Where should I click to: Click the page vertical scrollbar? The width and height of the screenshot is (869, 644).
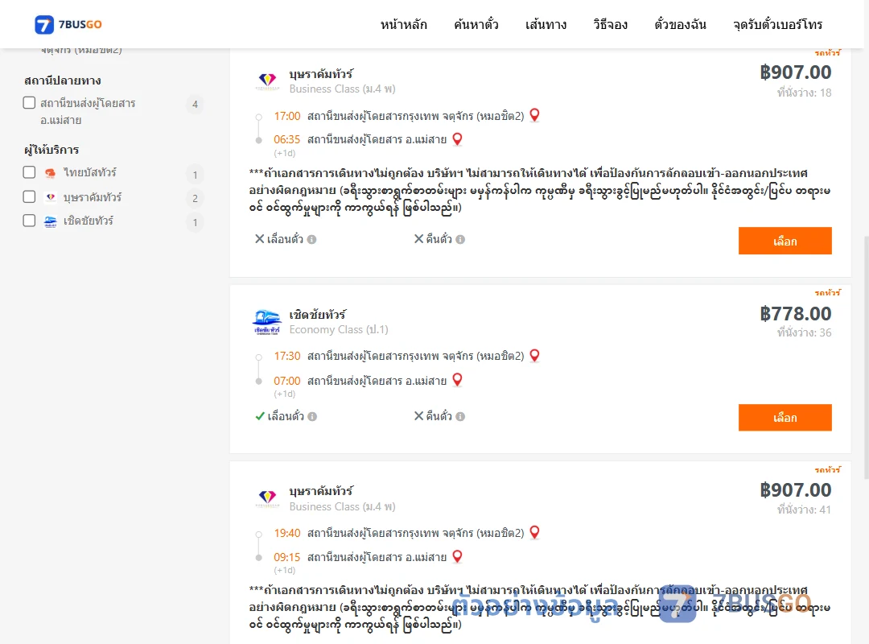pos(867,357)
